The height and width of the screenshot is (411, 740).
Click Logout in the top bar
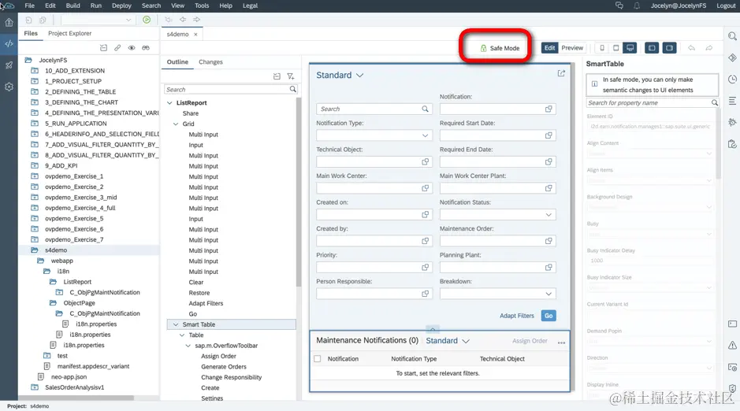point(726,6)
